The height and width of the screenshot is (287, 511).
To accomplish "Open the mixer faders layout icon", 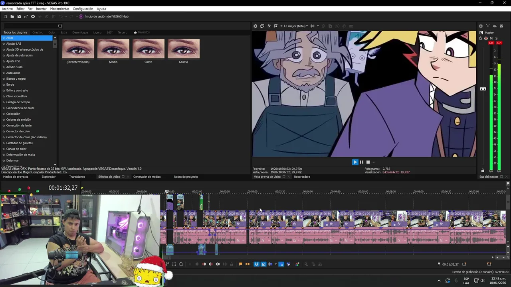I will [x=501, y=26].
